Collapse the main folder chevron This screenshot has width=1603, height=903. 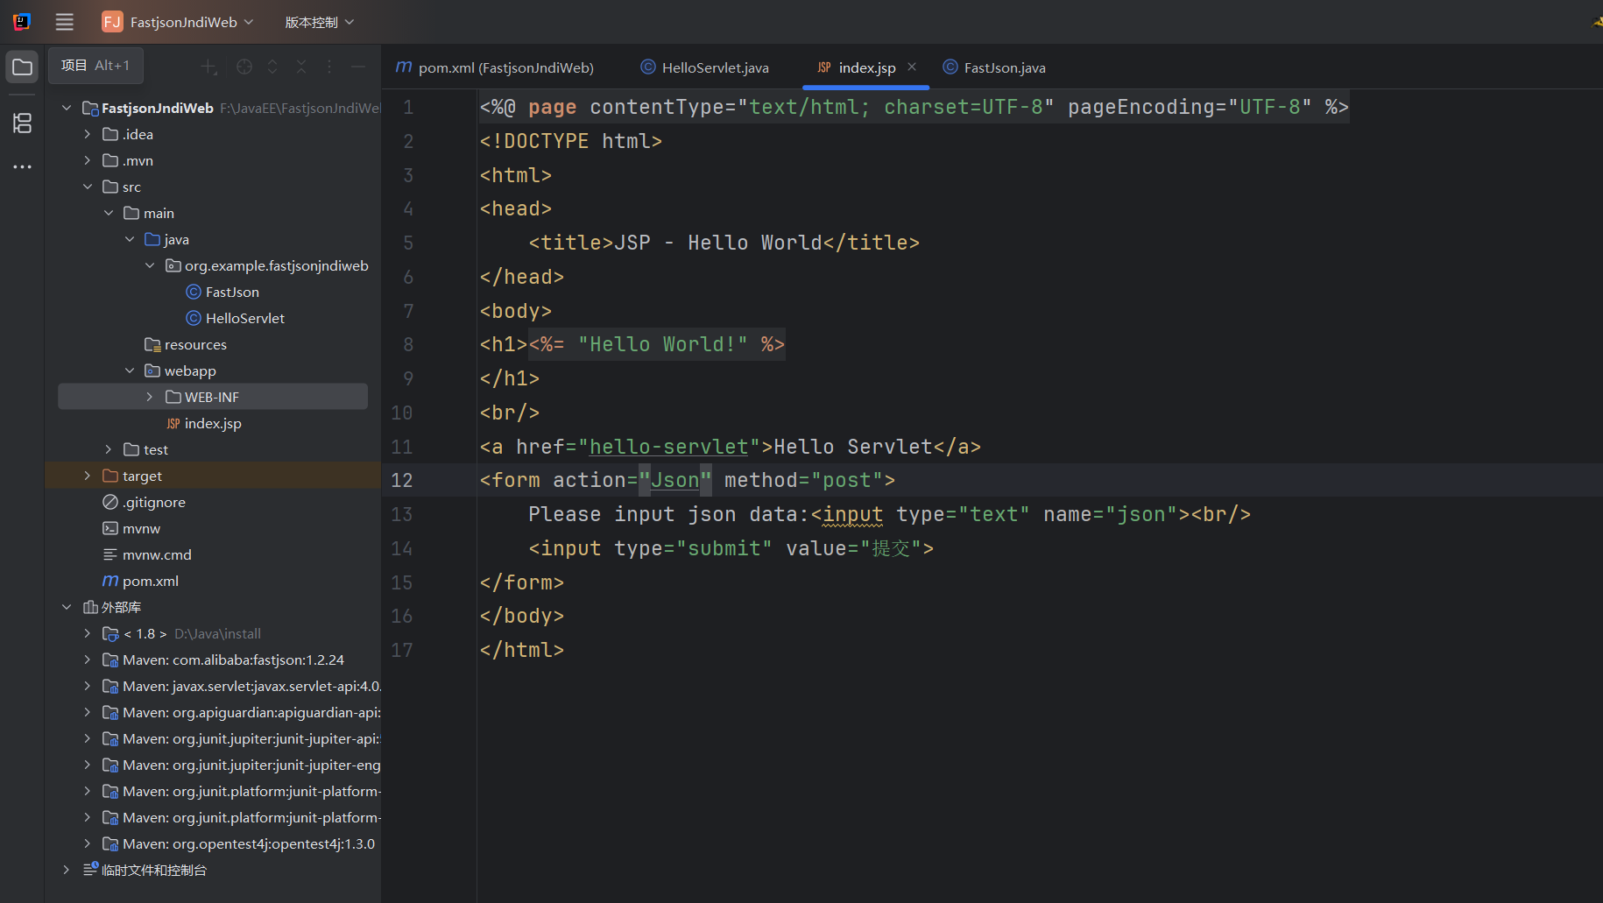point(109,213)
